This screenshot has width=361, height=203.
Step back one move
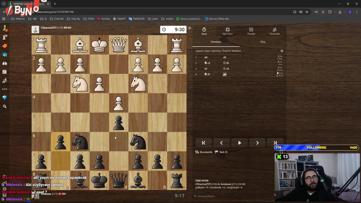click(x=221, y=143)
